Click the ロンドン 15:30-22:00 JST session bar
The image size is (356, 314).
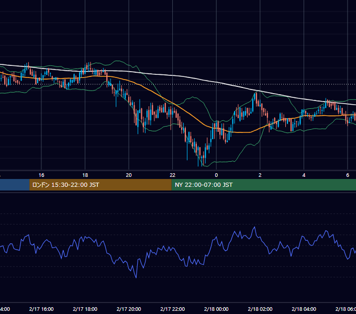[x=101, y=185]
